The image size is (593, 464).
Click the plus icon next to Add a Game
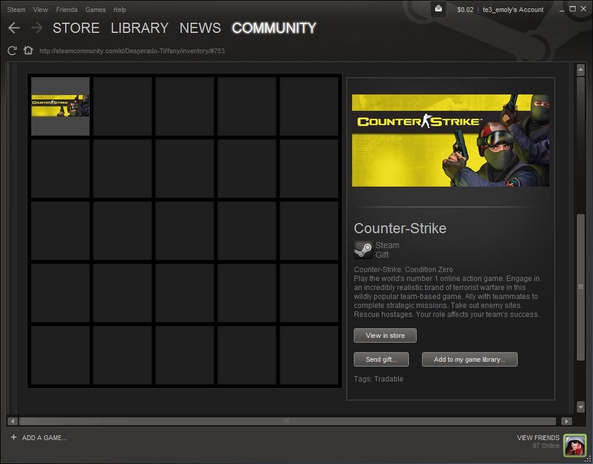[14, 437]
